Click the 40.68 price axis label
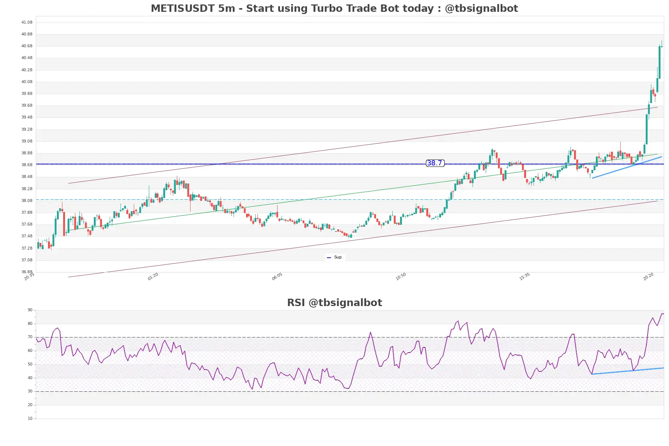The image size is (669, 446). tap(27, 46)
